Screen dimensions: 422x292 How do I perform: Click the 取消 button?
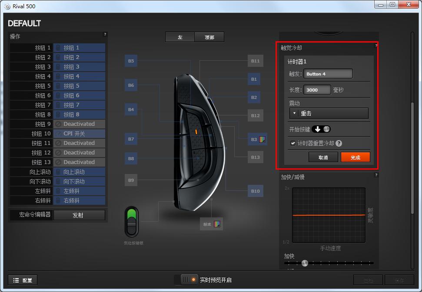coord(323,157)
